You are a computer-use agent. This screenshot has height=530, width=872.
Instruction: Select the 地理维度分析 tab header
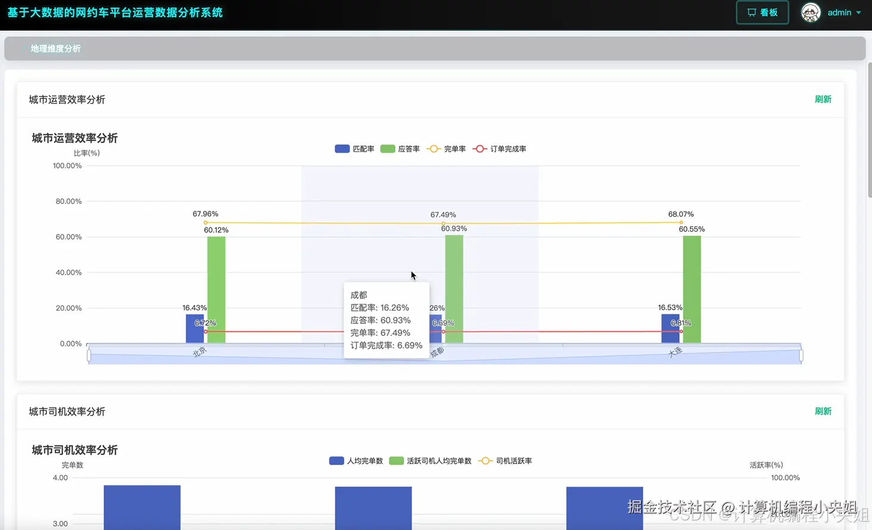(55, 49)
